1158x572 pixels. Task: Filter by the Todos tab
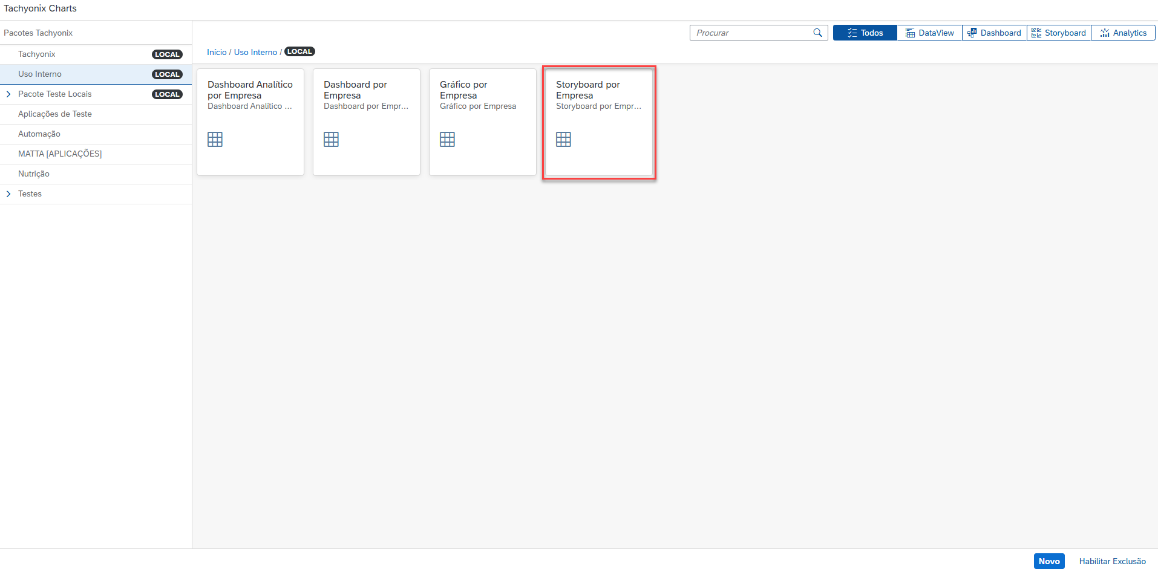865,33
